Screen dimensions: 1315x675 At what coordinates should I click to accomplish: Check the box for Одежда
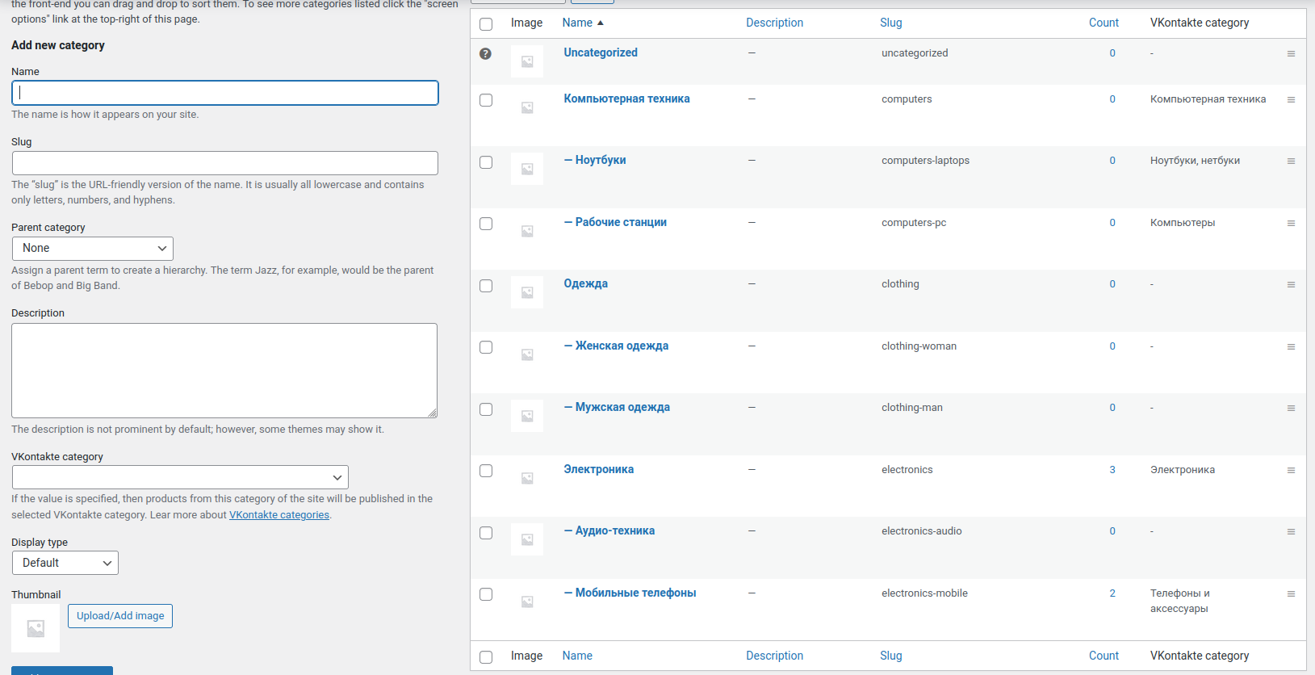[486, 286]
